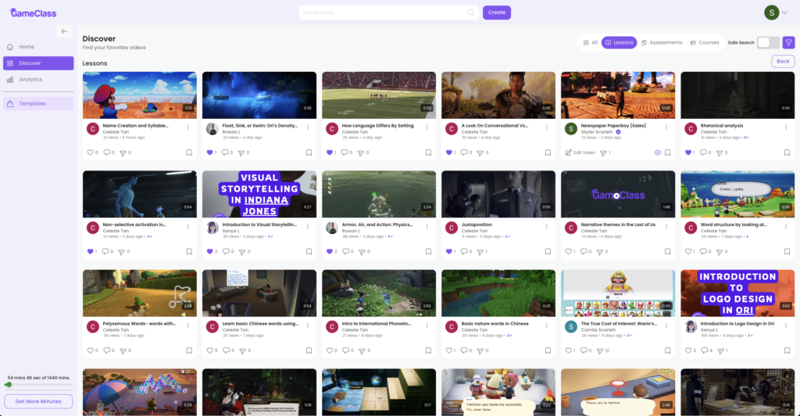Open the filter funnel button
The height and width of the screenshot is (416, 800).
point(788,42)
